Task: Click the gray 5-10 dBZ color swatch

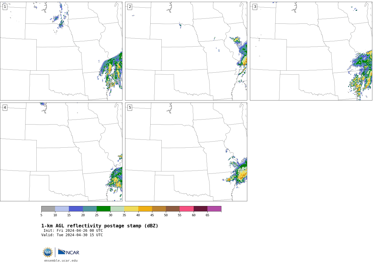Action: pos(48,209)
